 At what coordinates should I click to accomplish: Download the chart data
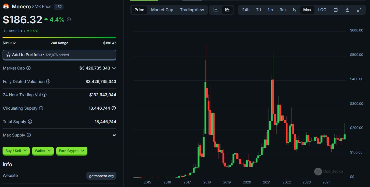pos(347,10)
